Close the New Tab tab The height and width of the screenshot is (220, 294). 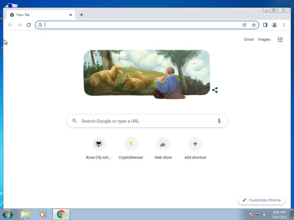[71, 15]
